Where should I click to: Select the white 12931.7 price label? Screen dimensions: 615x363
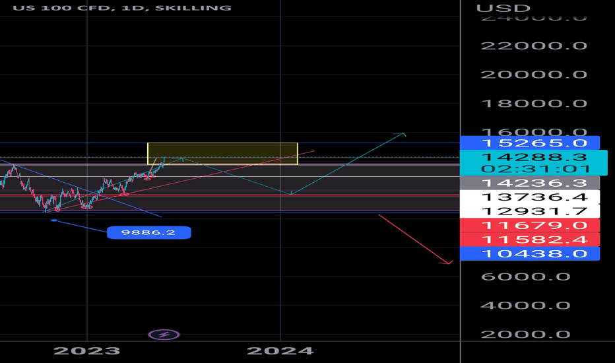coord(530,211)
